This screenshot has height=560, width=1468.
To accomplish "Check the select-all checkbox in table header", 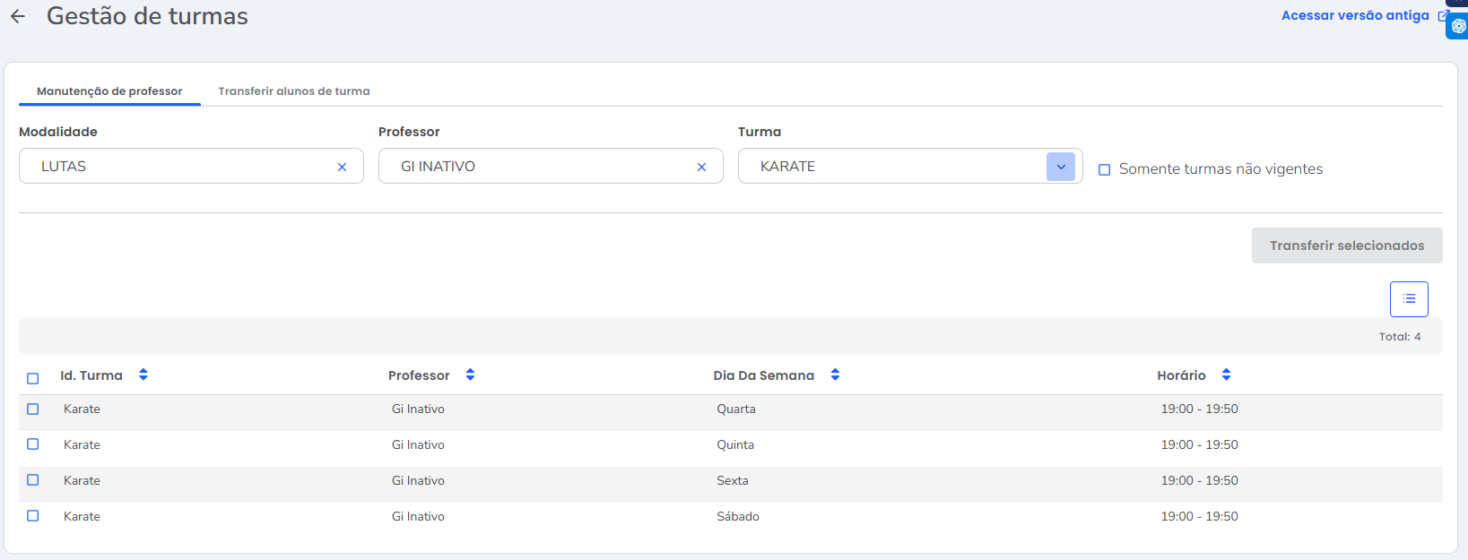I will coord(33,378).
